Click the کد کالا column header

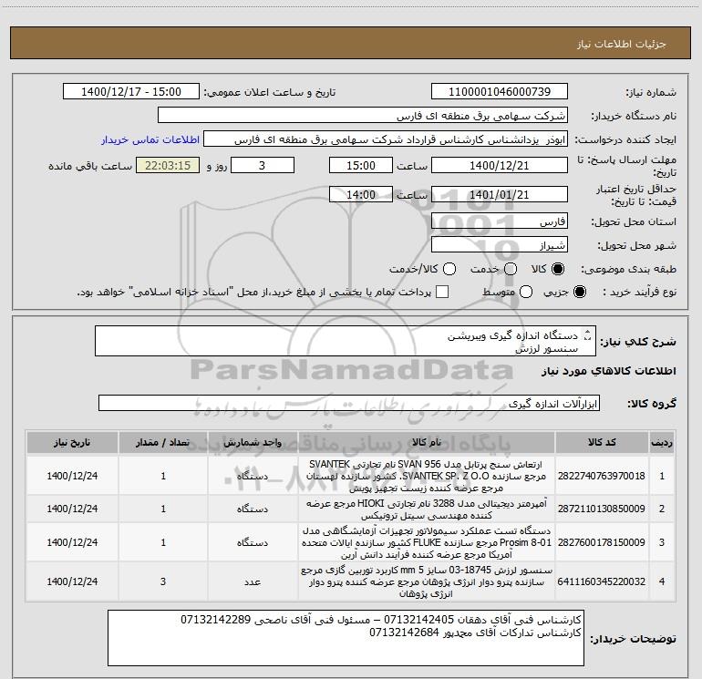pos(602,443)
